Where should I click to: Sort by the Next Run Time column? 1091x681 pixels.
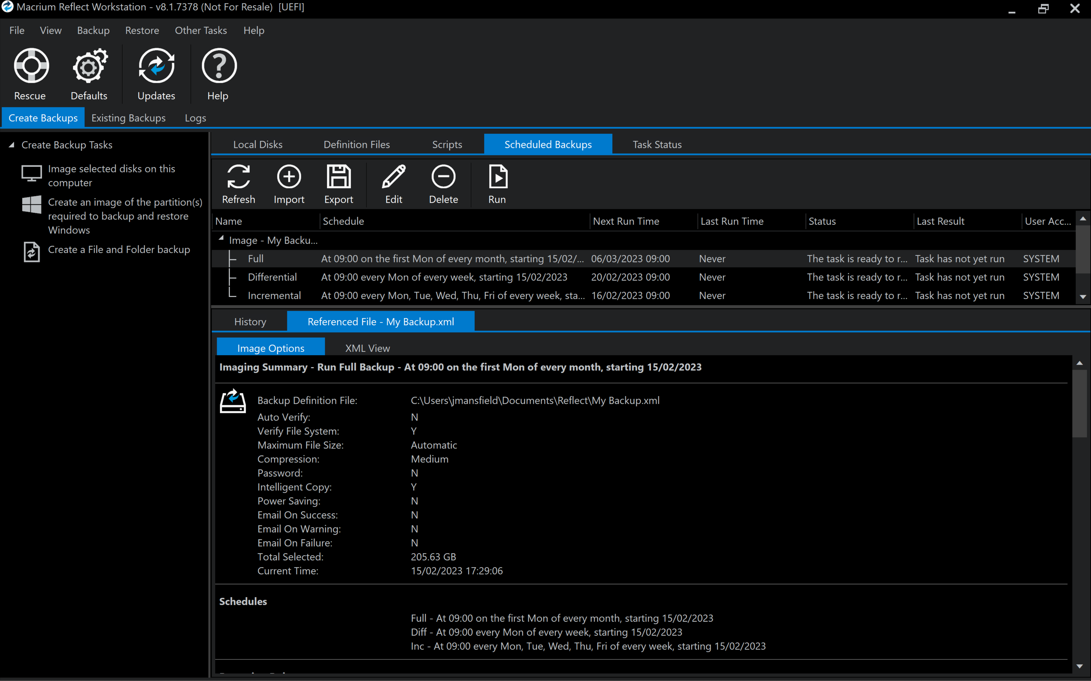626,221
